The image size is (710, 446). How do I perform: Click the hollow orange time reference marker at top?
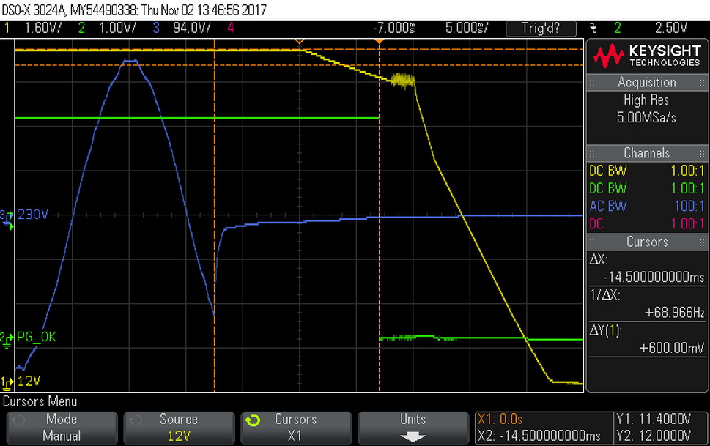coord(299,42)
